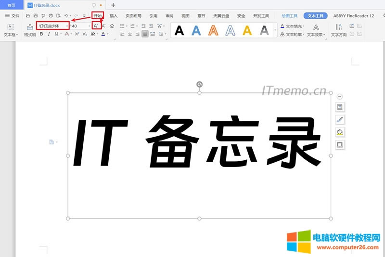Click the text direction (文字方向) icon
The width and height of the screenshot is (385, 257).
coord(339,28)
